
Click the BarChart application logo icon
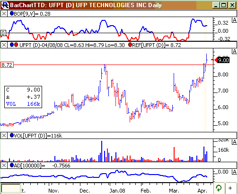[x=5, y=5]
